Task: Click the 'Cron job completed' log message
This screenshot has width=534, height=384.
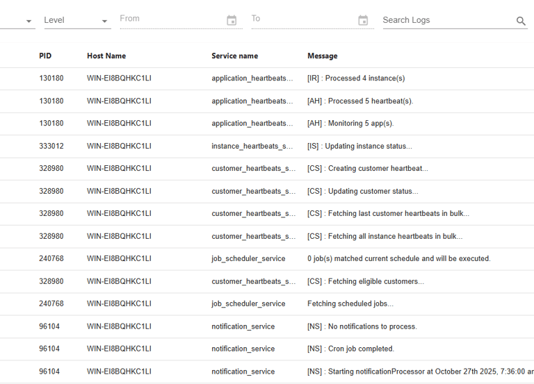Action: click(x=350, y=349)
